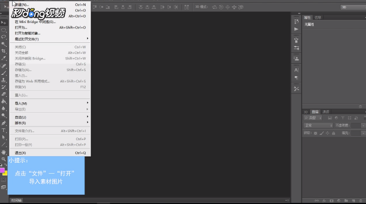Select the Eyedropper tool
The width and height of the screenshot is (366, 204).
[x=3, y=58]
